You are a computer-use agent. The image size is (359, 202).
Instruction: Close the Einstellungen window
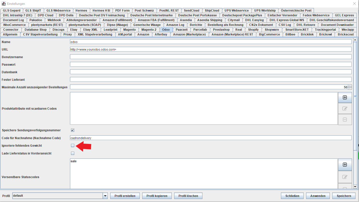(354, 4)
